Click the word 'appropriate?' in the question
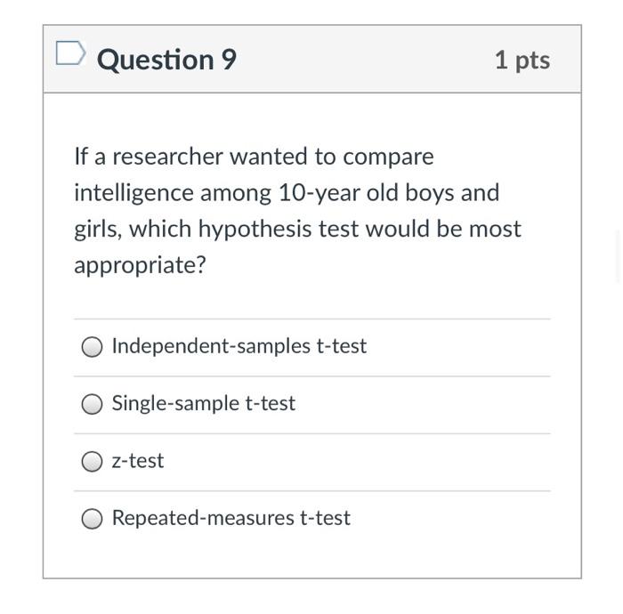Image resolution: width=623 pixels, height=614 pixels. (x=139, y=265)
